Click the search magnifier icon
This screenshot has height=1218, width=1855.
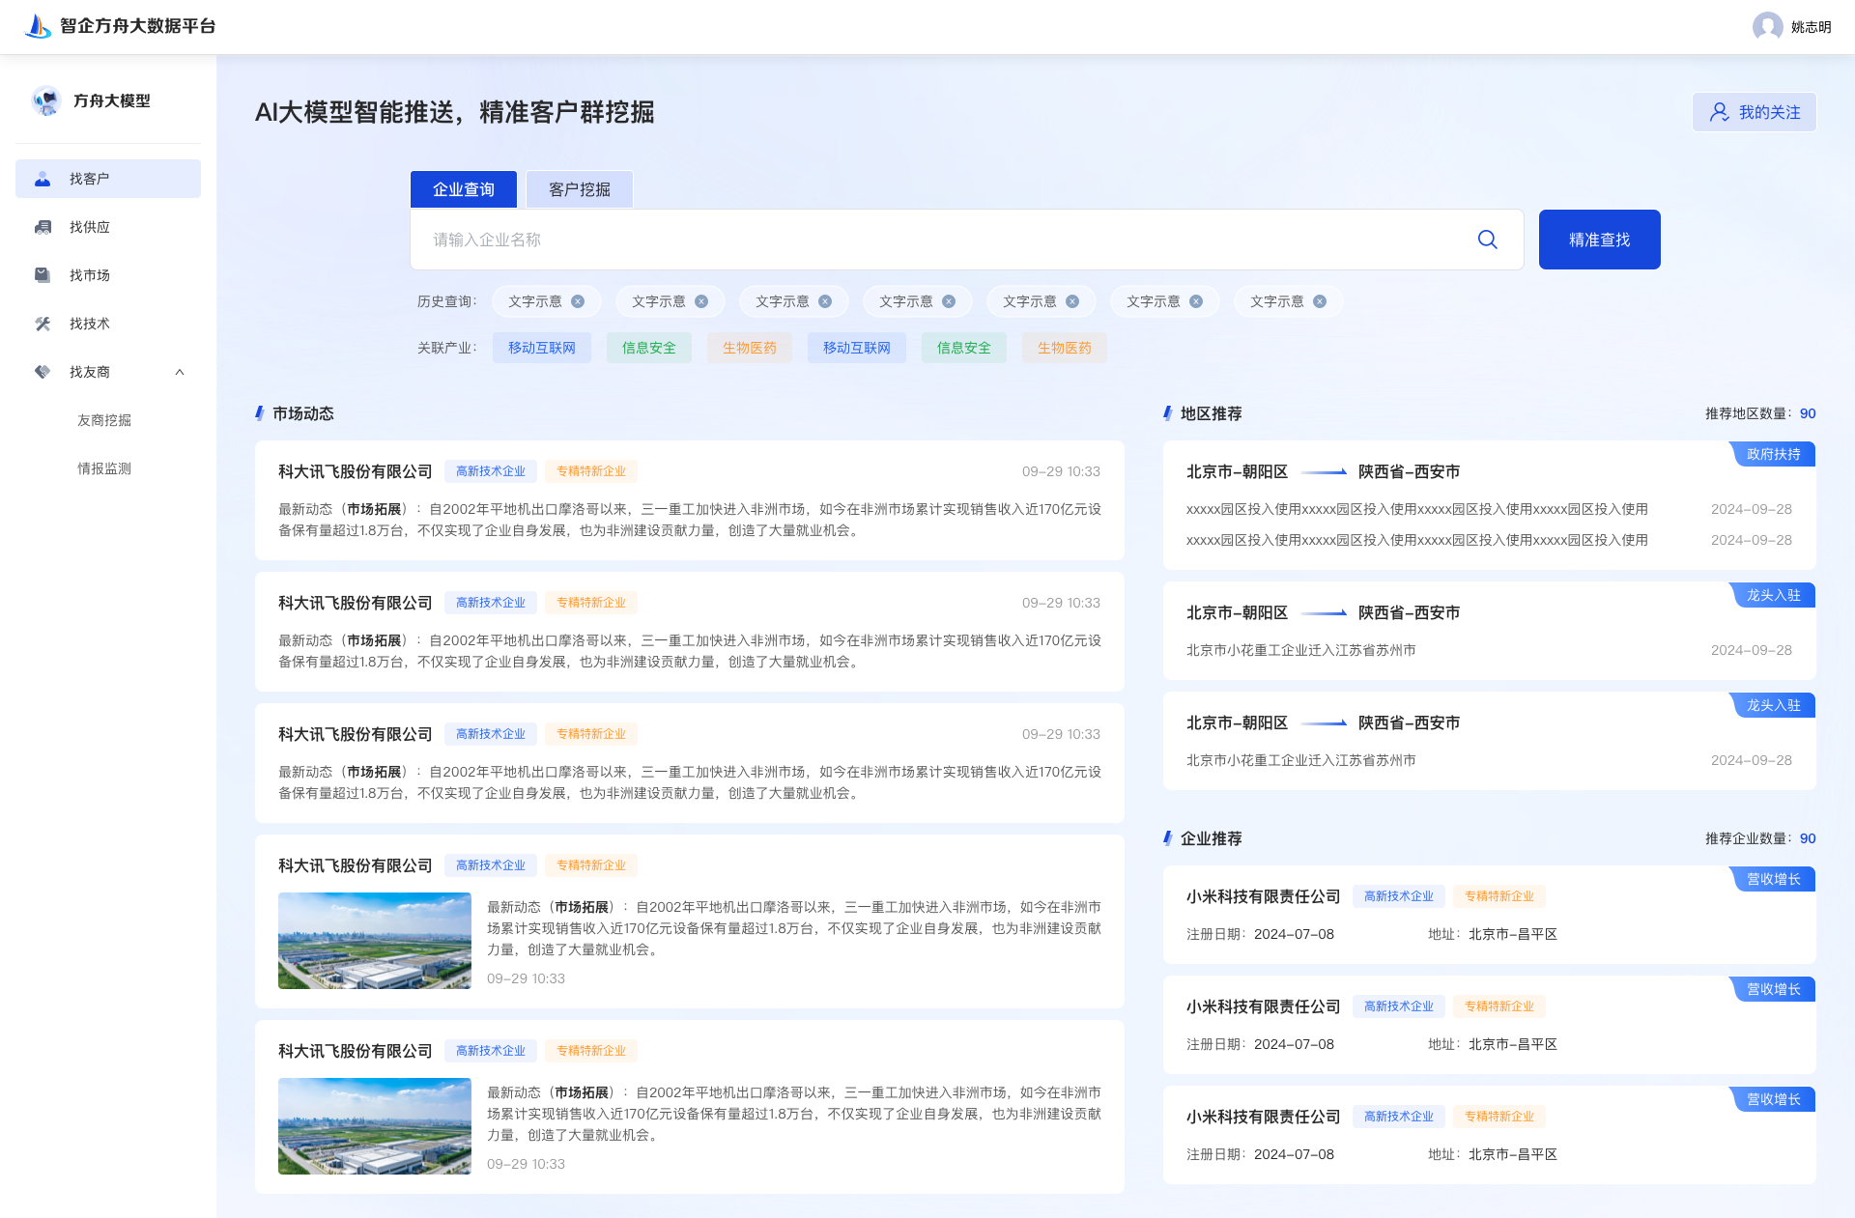pyautogui.click(x=1488, y=240)
